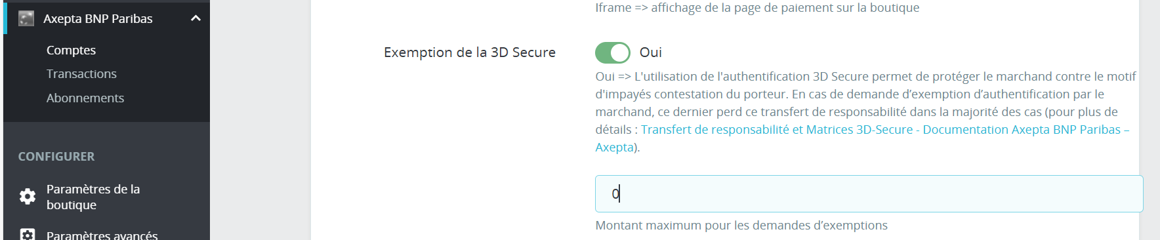Open the Abonnements submenu entry
The image size is (1160, 240).
click(x=85, y=98)
